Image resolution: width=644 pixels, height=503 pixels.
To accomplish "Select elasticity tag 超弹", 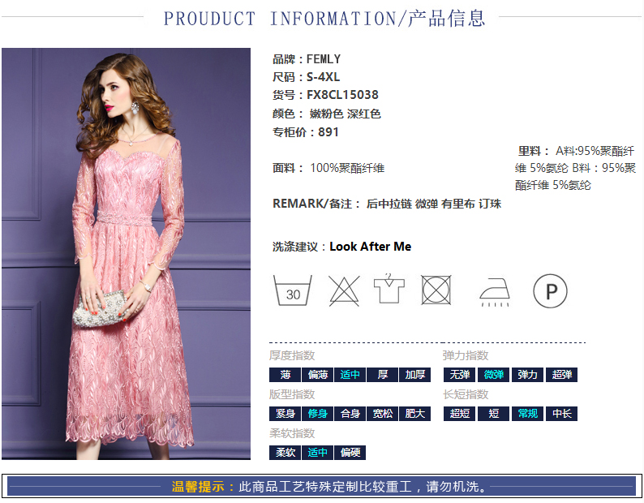I will [562, 375].
